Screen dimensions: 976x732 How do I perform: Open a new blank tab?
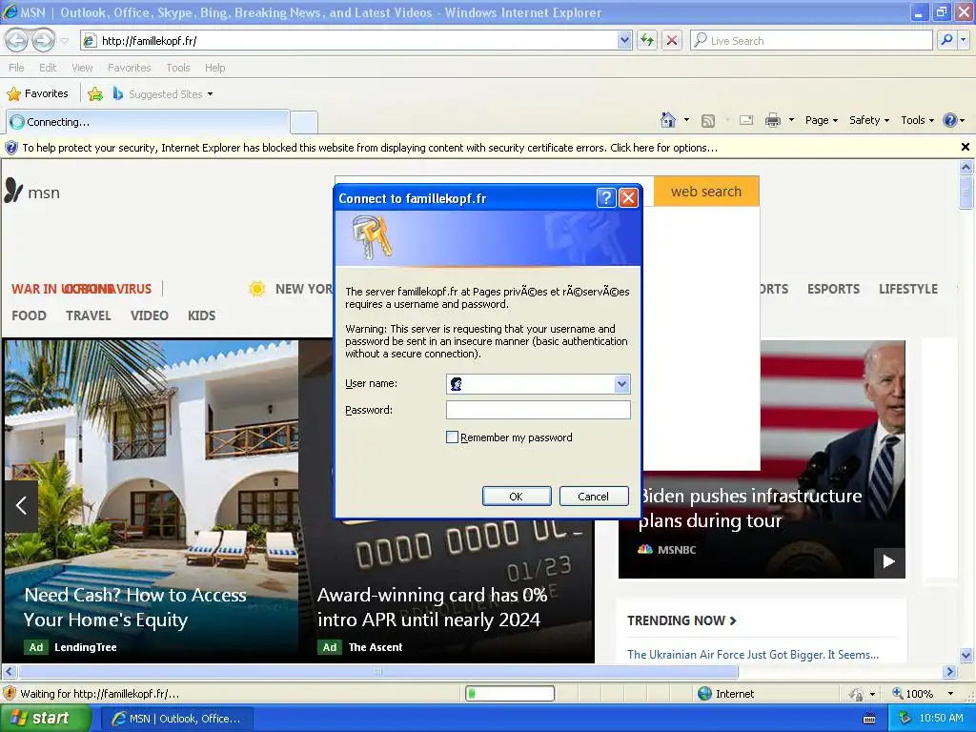(x=304, y=123)
